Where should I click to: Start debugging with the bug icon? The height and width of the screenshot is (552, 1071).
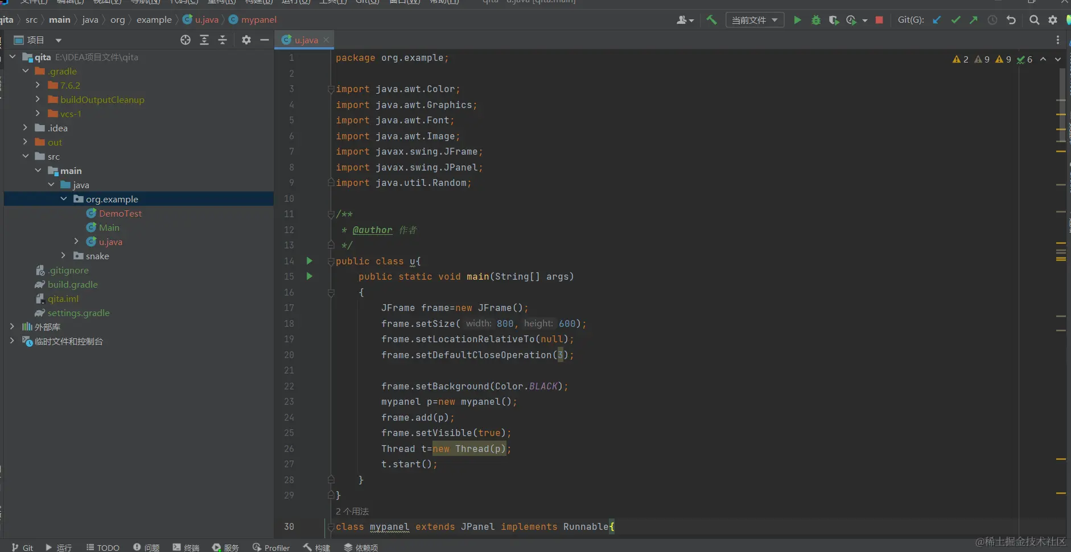(815, 20)
